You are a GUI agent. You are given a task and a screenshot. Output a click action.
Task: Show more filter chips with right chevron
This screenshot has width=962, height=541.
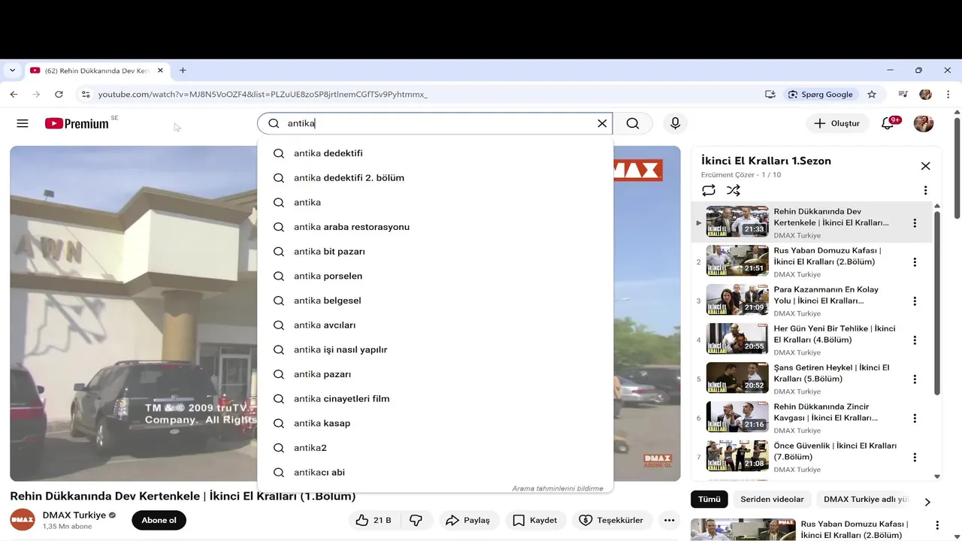[927, 501]
